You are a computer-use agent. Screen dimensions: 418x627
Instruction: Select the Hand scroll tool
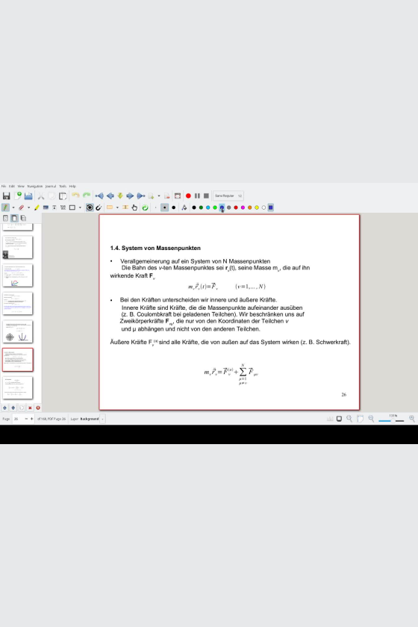pyautogui.click(x=134, y=208)
